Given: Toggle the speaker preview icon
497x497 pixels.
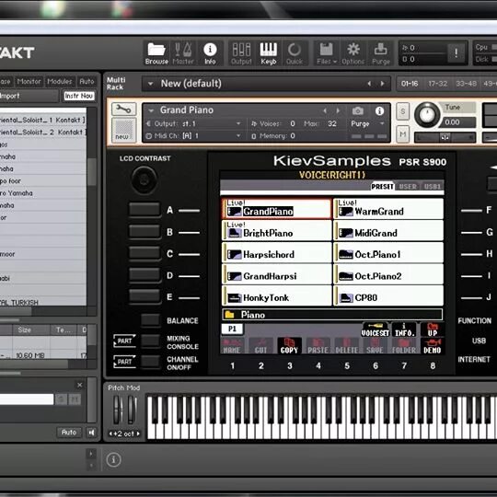Looking at the screenshot, I should coord(92,433).
